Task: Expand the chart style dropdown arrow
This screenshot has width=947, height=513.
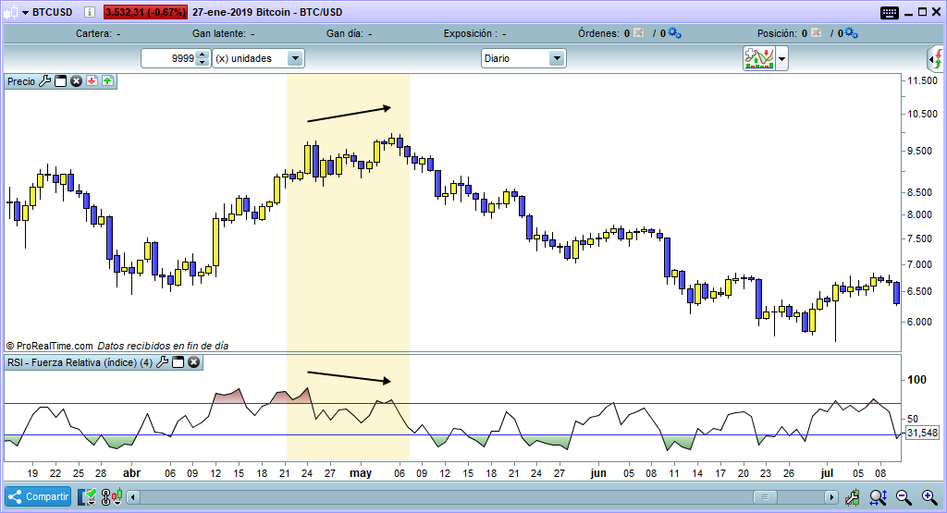Action: coord(782,59)
